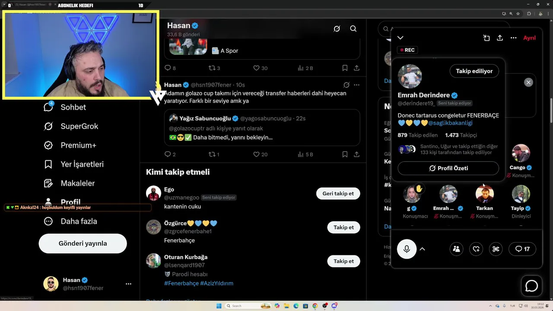The height and width of the screenshot is (311, 553).
Task: Bookmark Hasan's golazo tweet
Action: point(345,154)
